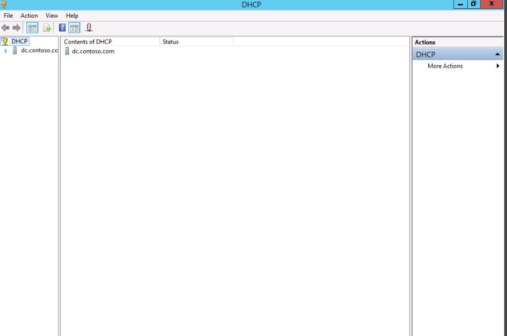Viewport: 507px width, 336px height.
Task: Minimize the DHCP window
Action: pos(461,4)
